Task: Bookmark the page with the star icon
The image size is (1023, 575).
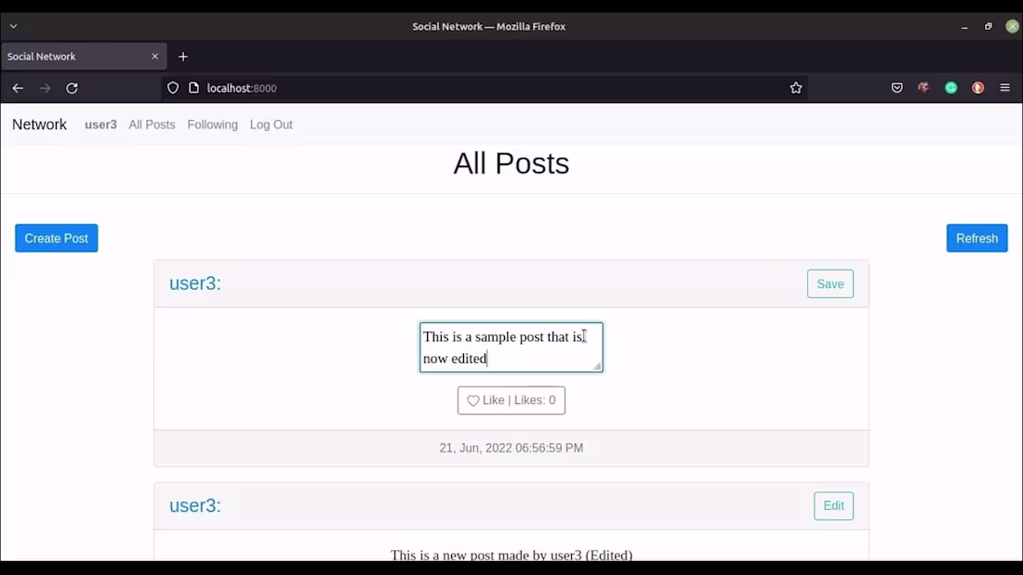Action: click(796, 87)
